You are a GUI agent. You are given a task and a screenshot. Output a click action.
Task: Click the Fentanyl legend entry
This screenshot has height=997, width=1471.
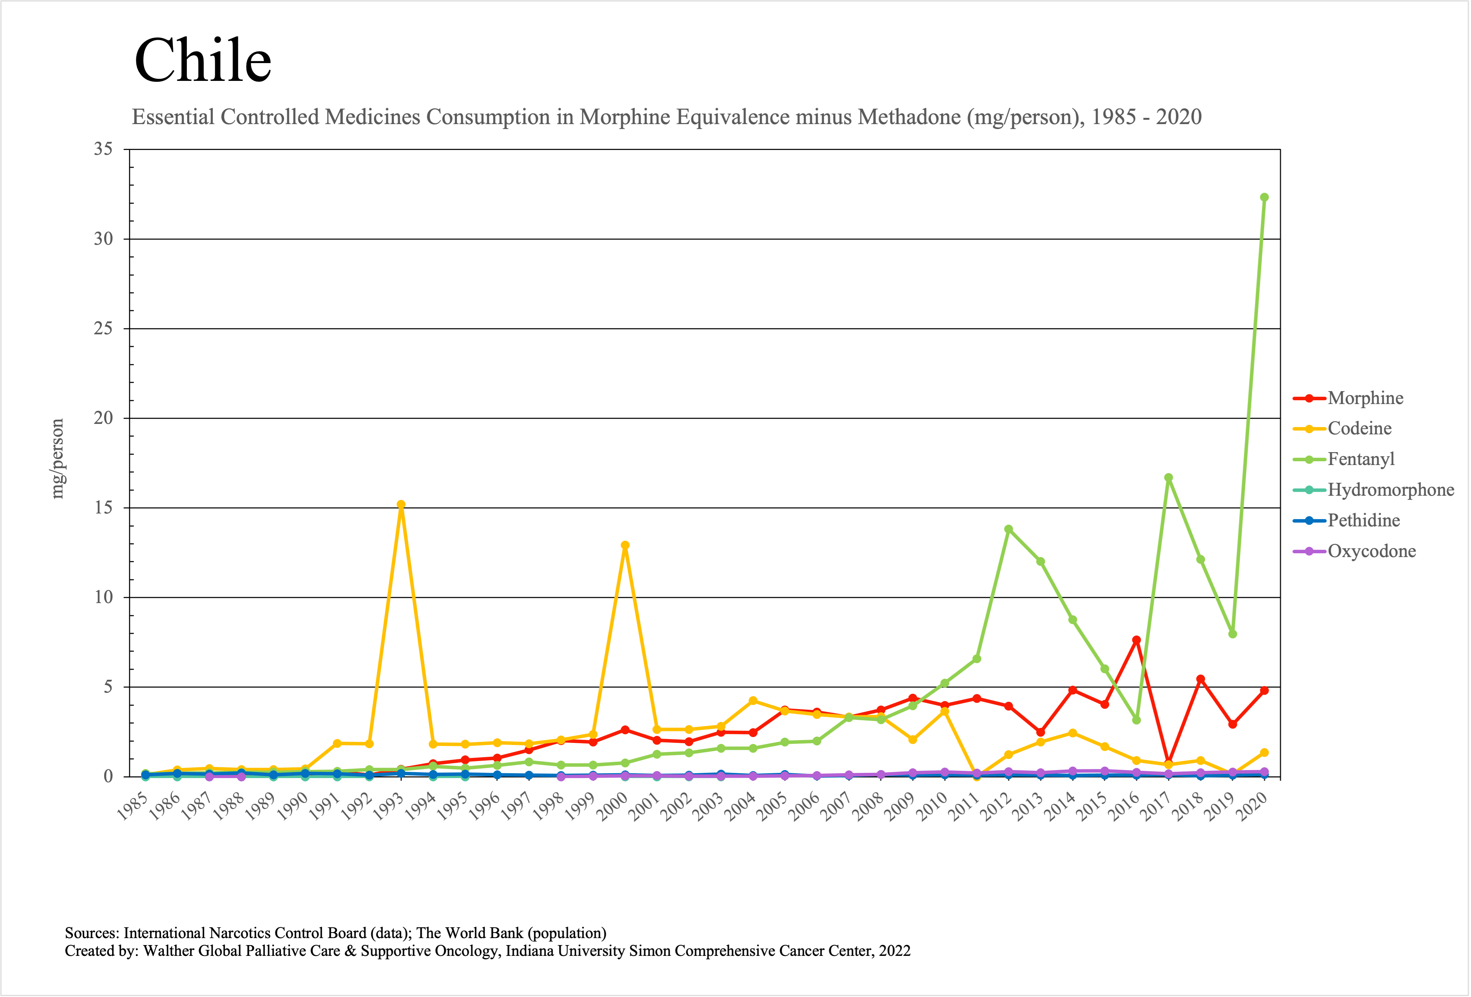coord(1360,459)
